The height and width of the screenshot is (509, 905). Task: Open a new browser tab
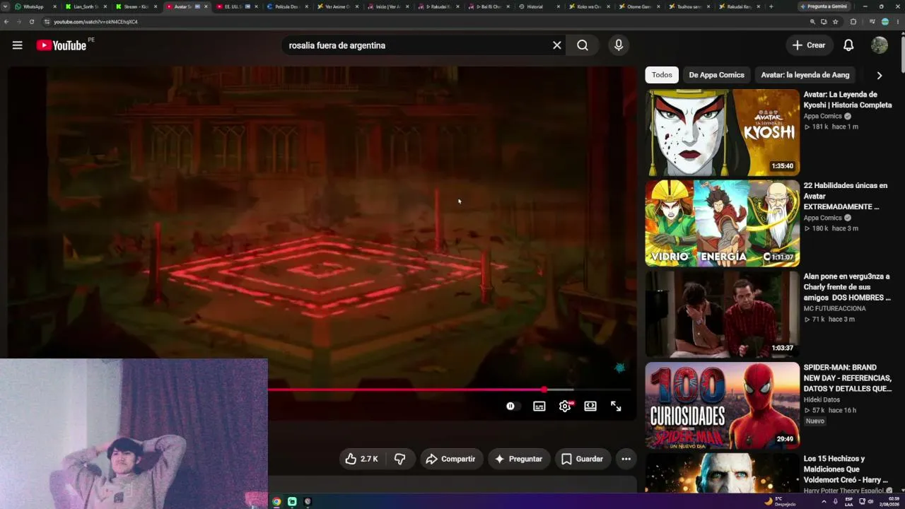(771, 6)
